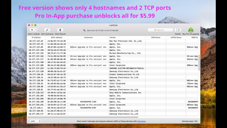Select the DEM*** Upgrade to Pro hostname cell

pos(88,65)
